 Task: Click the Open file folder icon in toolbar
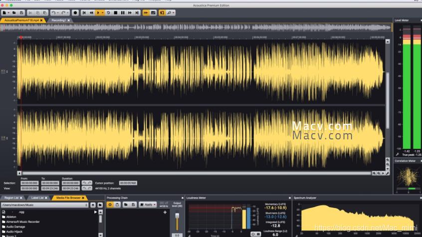point(14,12)
